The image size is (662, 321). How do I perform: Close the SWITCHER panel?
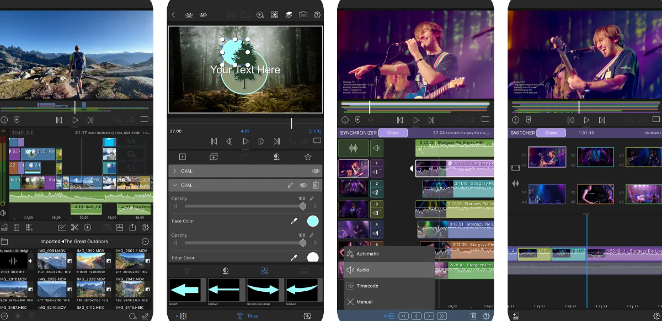click(551, 133)
